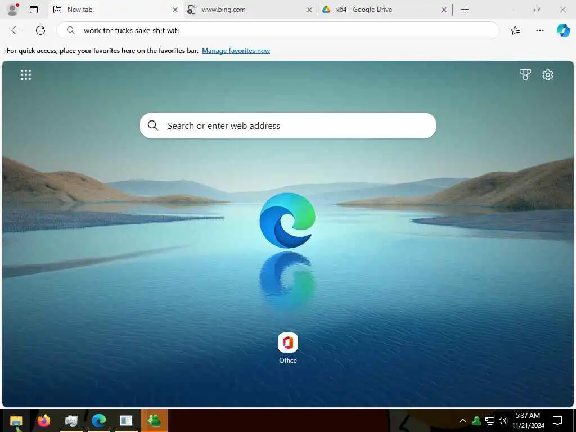The width and height of the screenshot is (576, 432).
Task: Minimize the Edge window
Action: pos(511,10)
